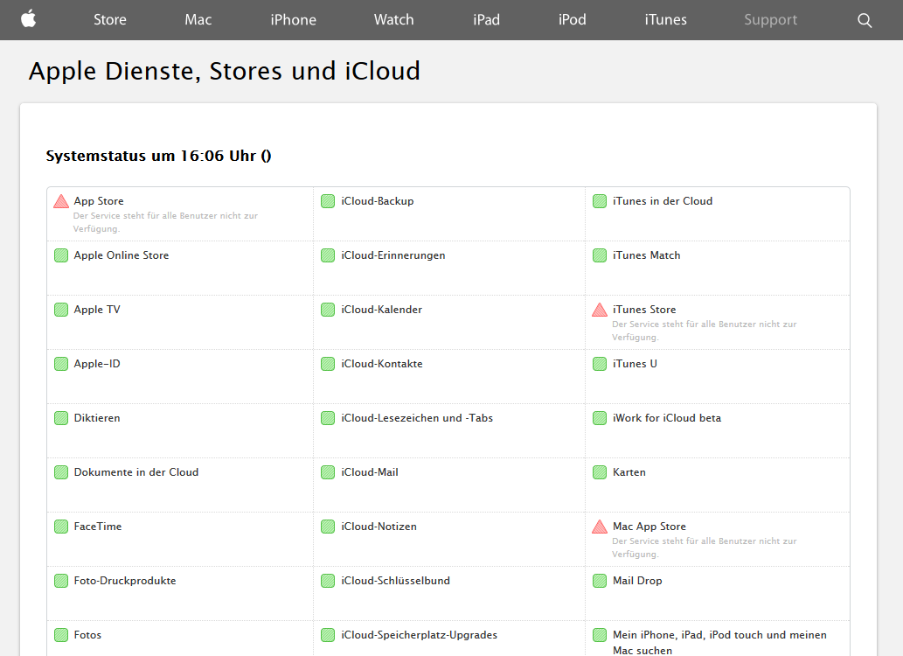Image resolution: width=903 pixels, height=656 pixels.
Task: Click the Apple Dienste, Stores und iCloud title
Action: point(225,71)
